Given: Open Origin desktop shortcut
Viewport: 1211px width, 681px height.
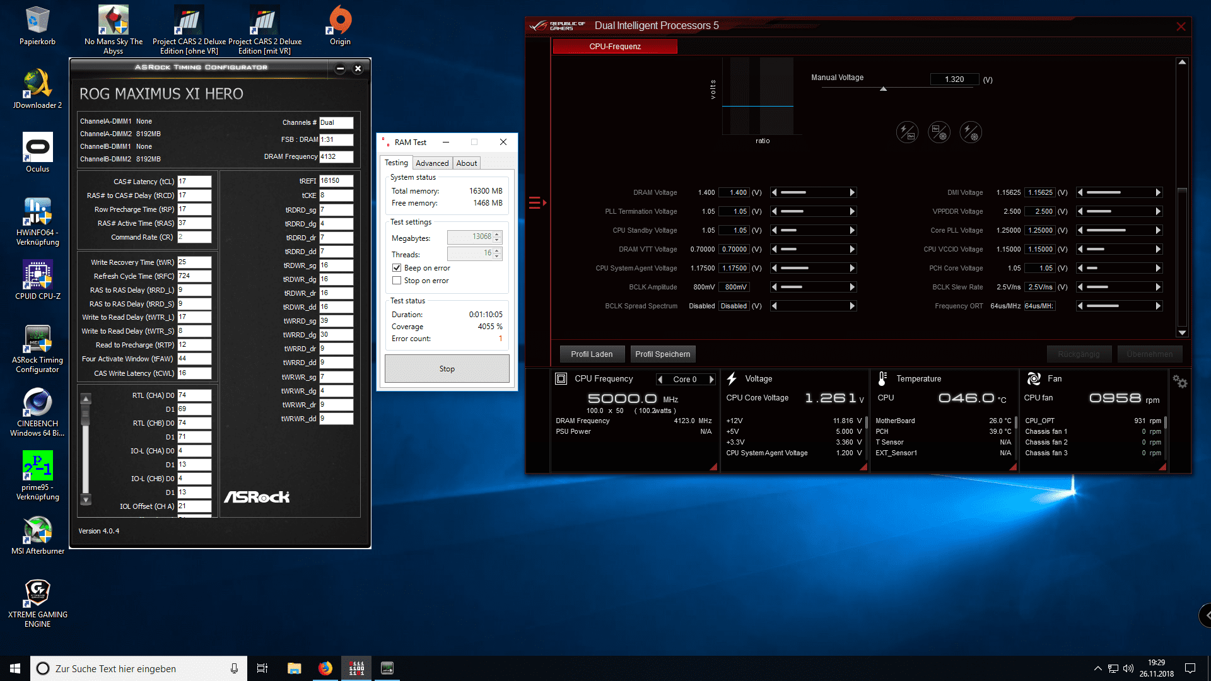Looking at the screenshot, I should pos(340,26).
